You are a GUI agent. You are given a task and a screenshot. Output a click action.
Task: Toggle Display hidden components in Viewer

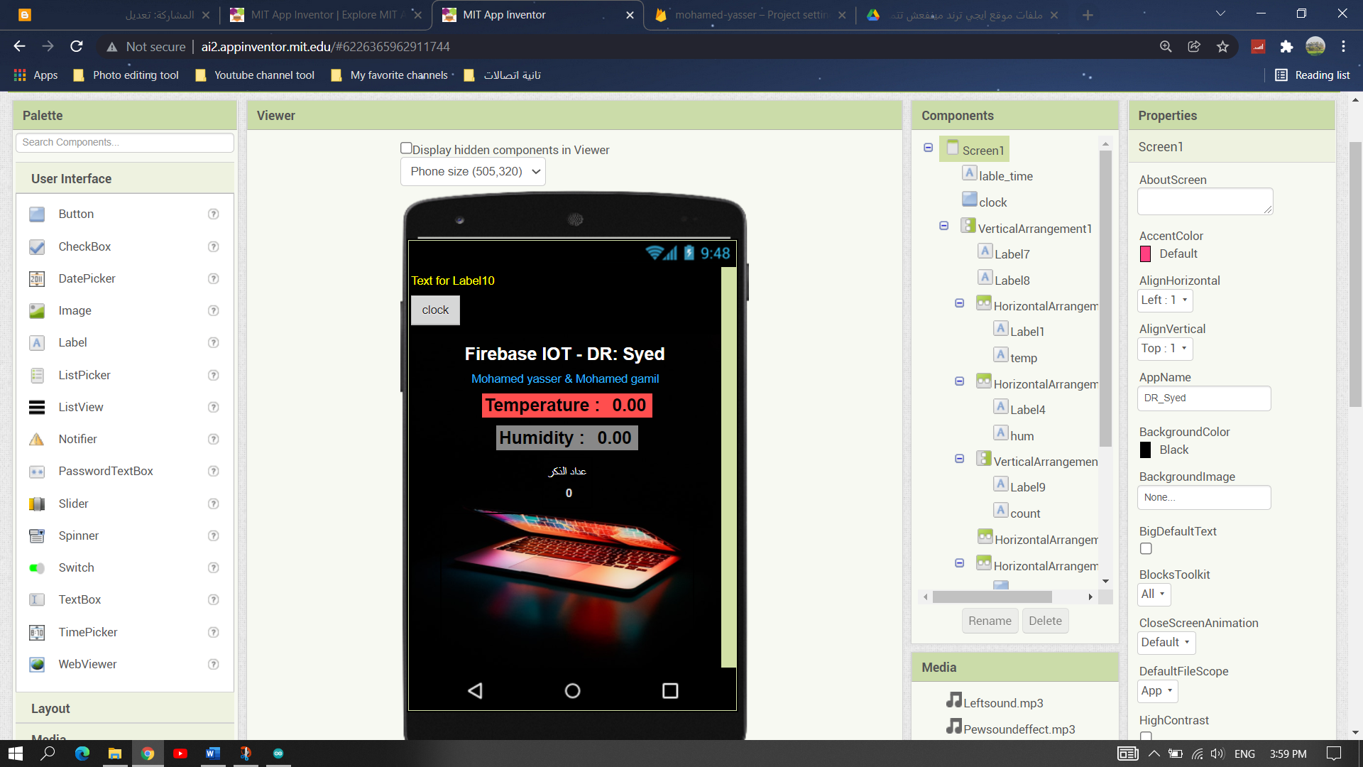click(x=405, y=148)
